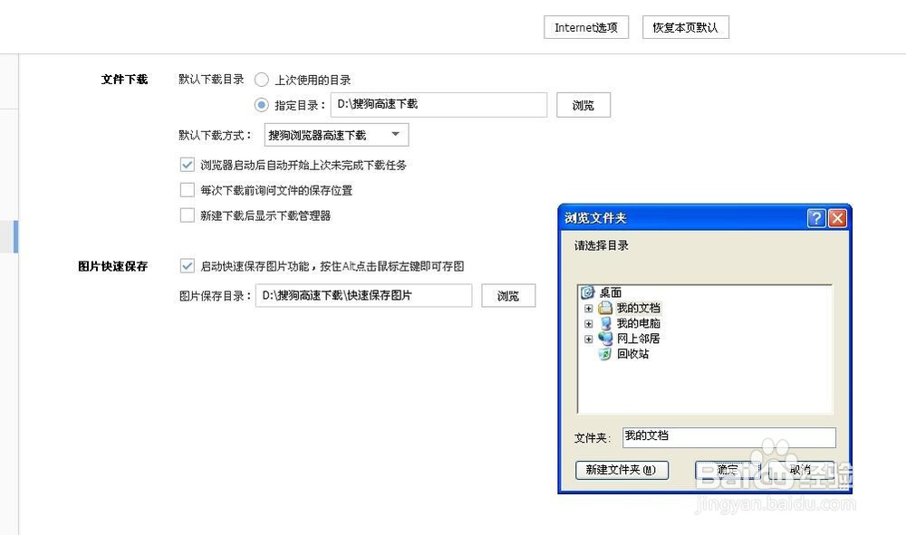Select 我的电脑 computer icon
Image resolution: width=906 pixels, height=535 pixels.
(605, 323)
